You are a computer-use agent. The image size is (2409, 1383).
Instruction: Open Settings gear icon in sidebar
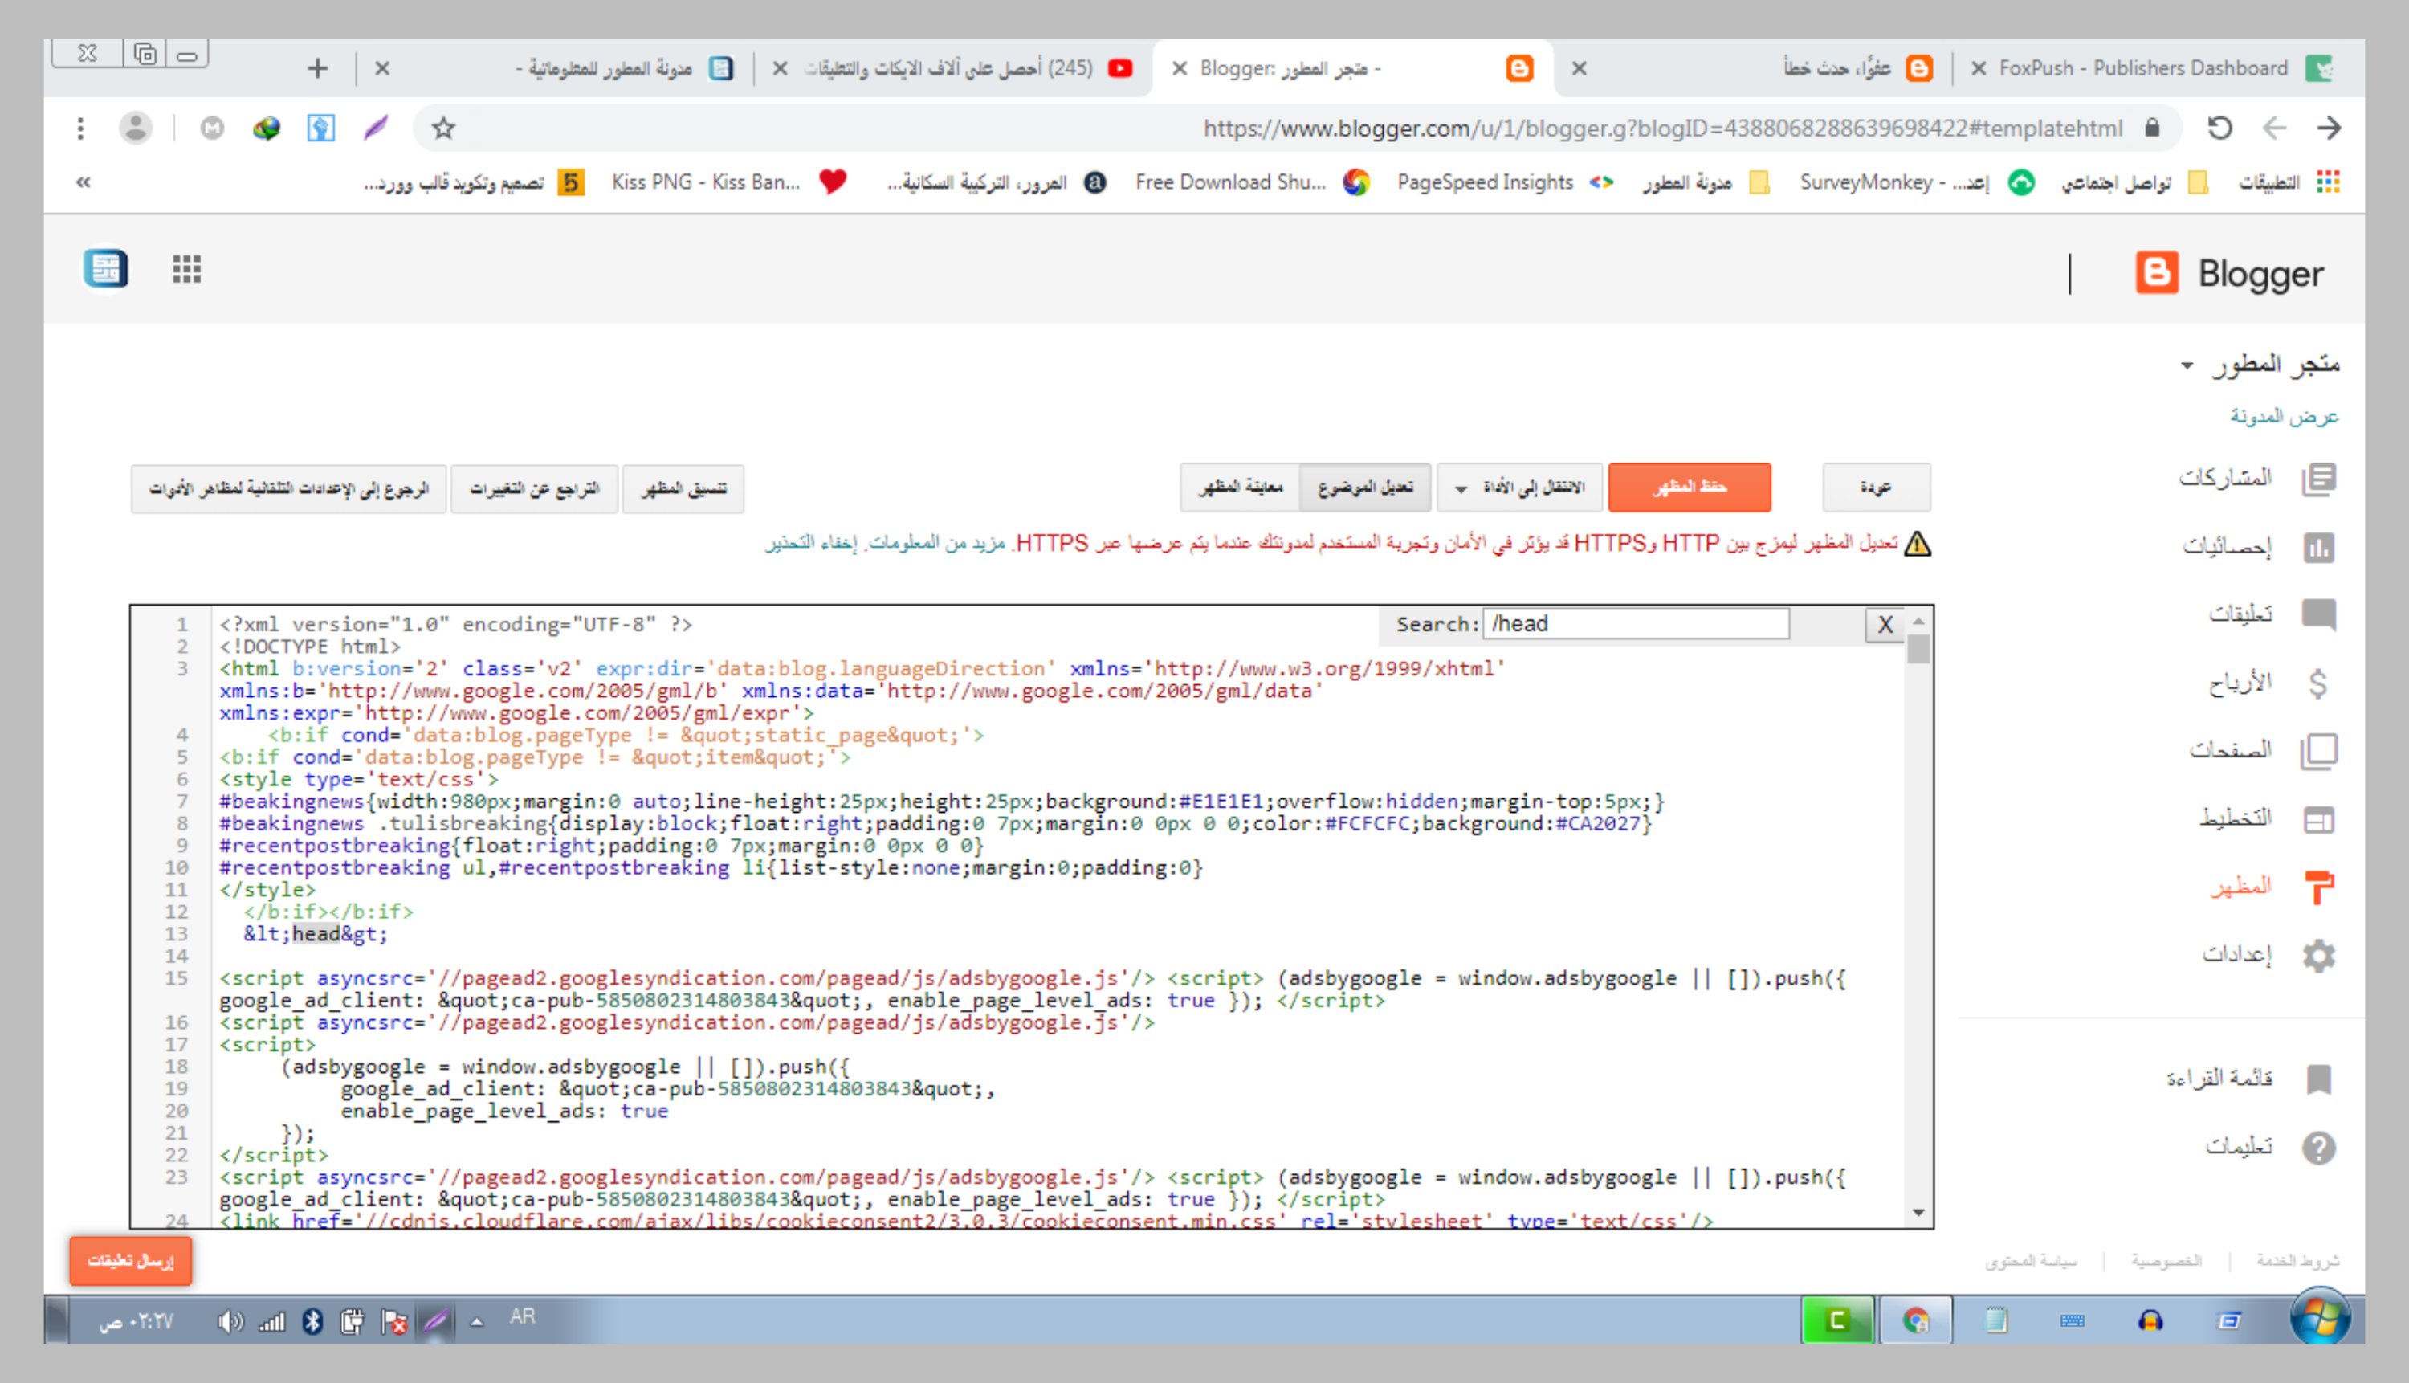(x=2317, y=956)
